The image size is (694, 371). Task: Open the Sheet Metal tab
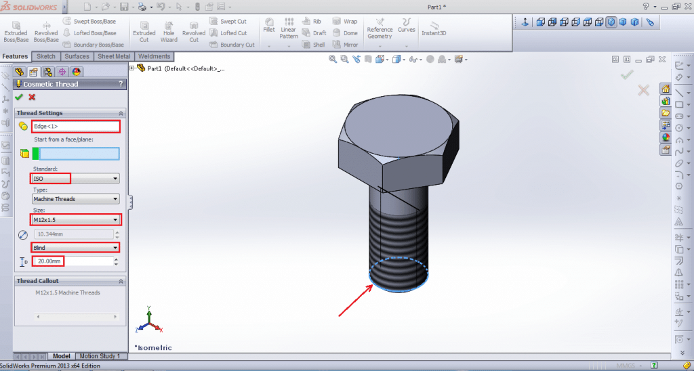pos(114,56)
